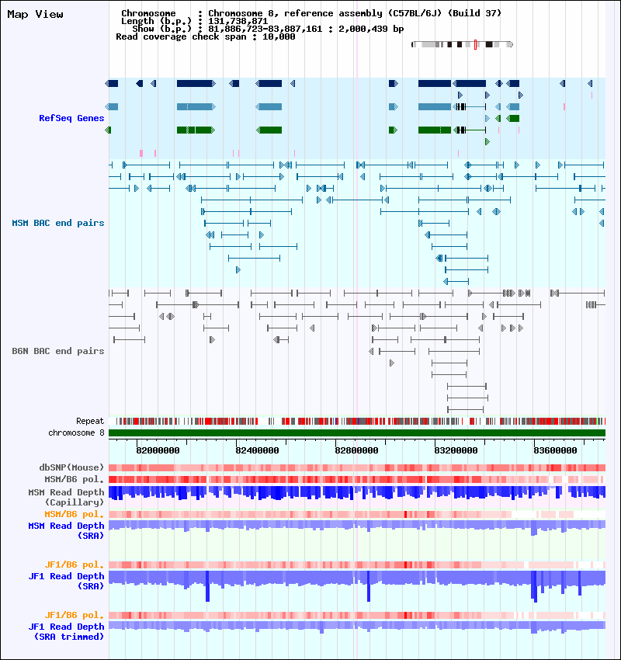Click the MSM Read Depth (SRA) label
This screenshot has height=660, width=621.
point(66,531)
